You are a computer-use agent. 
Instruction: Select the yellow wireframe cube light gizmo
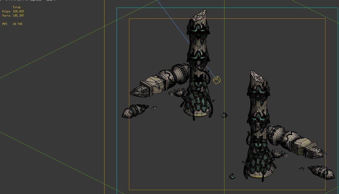coord(217,80)
